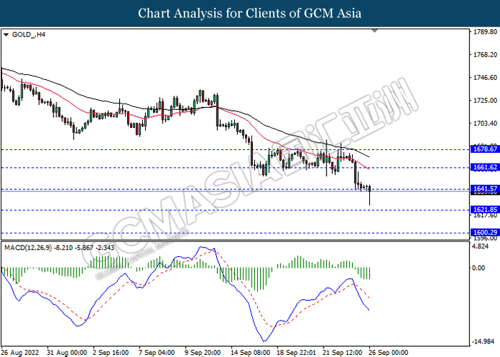
Task: Click the 1746.60 price axis value
Action: tap(485, 78)
